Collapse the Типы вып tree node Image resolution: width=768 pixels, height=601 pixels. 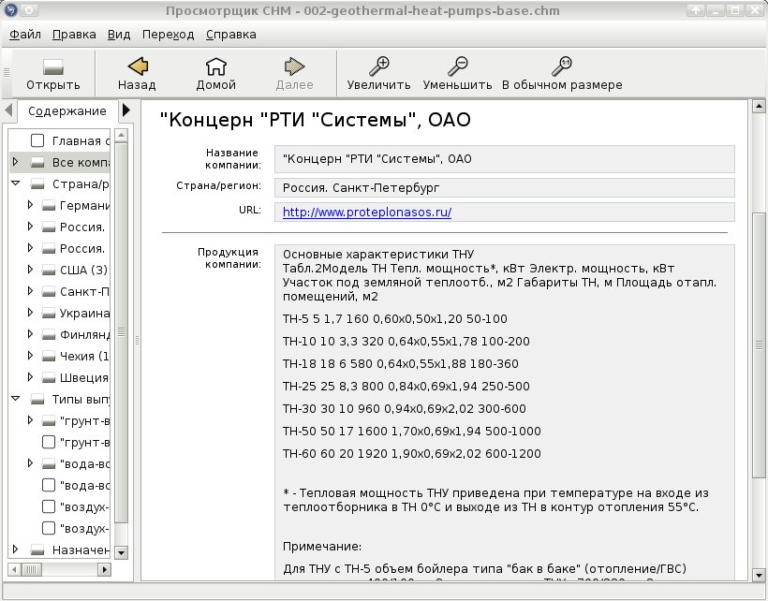click(15, 399)
